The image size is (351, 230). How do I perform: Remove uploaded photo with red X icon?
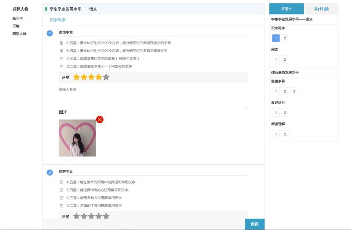point(100,119)
